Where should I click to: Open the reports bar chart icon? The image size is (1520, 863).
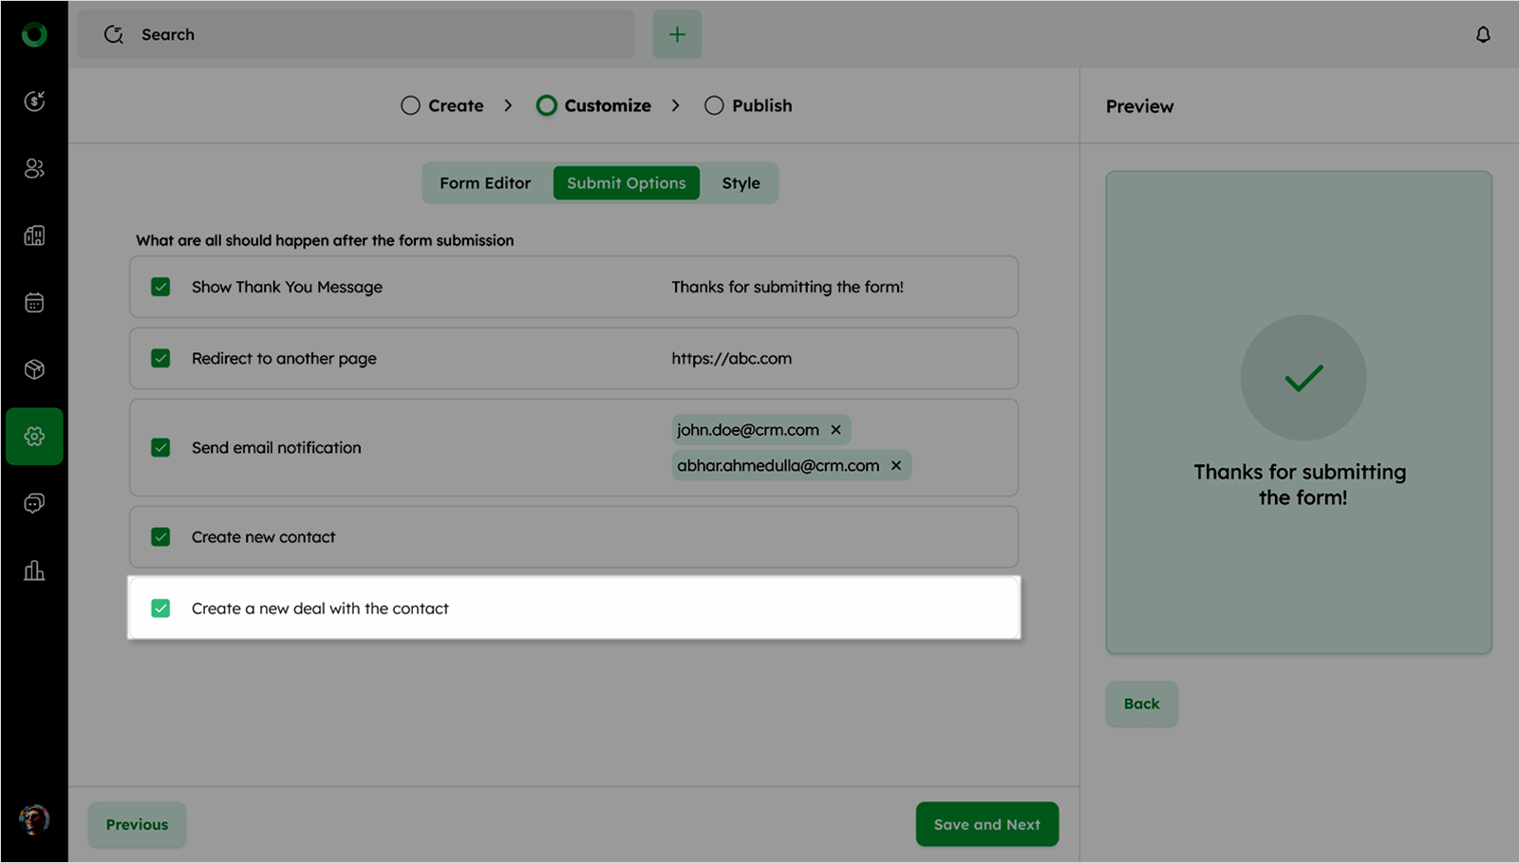(x=34, y=571)
